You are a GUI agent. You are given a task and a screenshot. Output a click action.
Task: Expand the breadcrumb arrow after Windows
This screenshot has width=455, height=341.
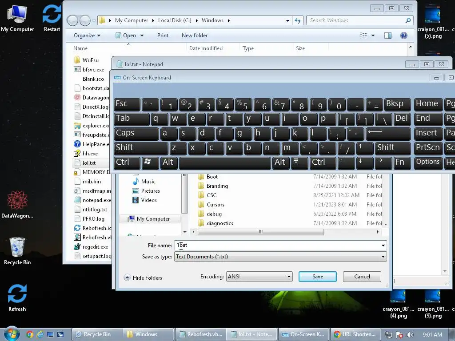tap(229, 20)
